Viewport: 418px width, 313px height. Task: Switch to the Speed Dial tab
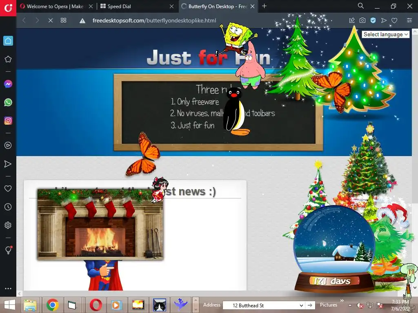pos(133,6)
